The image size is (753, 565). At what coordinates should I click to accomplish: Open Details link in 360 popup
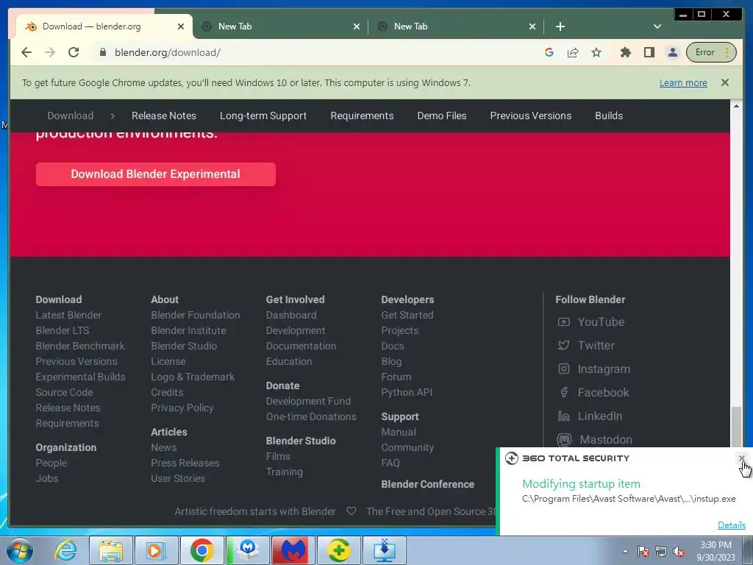click(x=732, y=525)
